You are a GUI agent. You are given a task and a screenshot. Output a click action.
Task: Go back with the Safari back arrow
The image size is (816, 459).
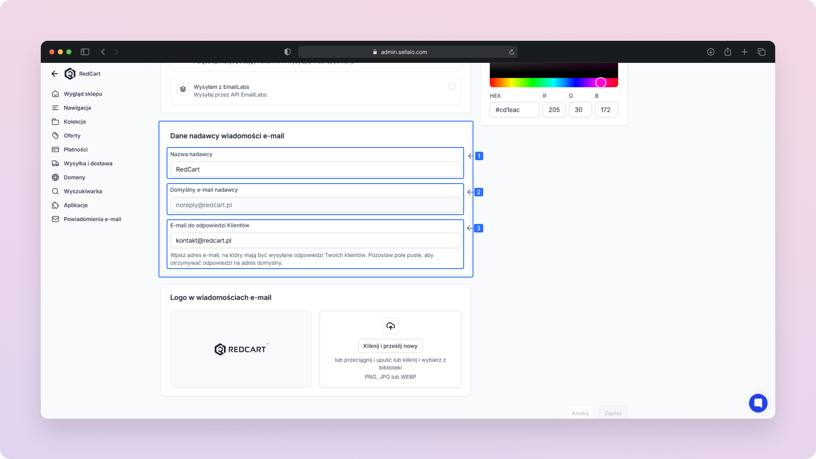(103, 52)
